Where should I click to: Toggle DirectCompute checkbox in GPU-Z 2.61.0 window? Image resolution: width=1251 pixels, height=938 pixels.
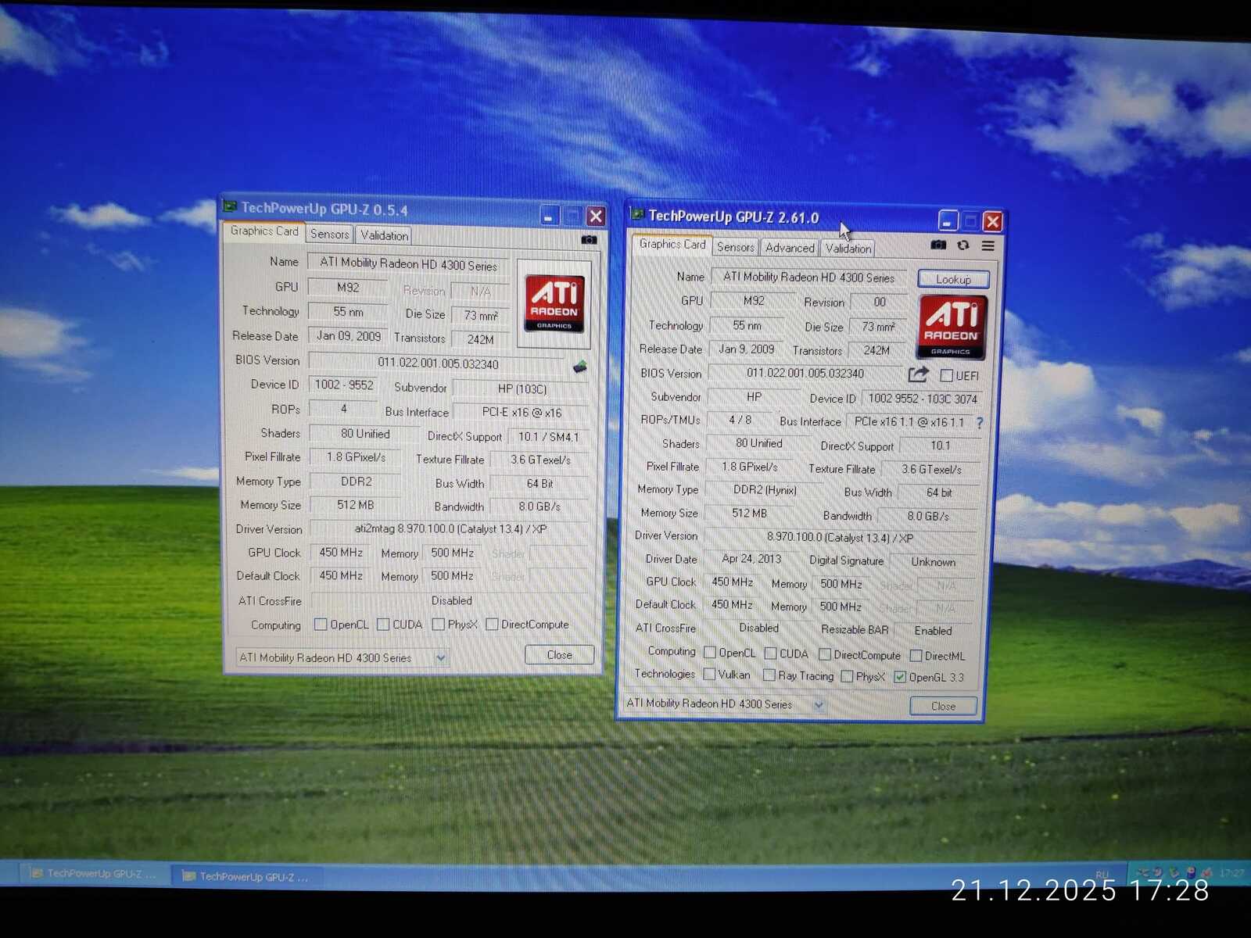[x=825, y=654]
